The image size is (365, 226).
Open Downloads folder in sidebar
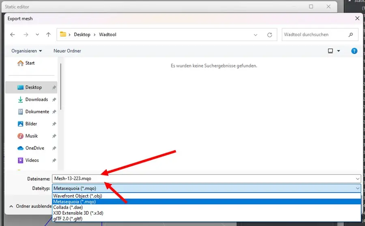pos(36,99)
